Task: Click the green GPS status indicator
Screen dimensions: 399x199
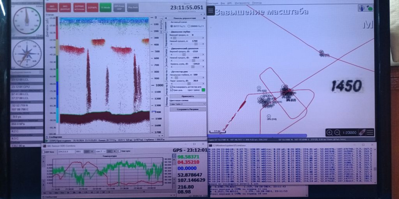Action: (x=370, y=8)
